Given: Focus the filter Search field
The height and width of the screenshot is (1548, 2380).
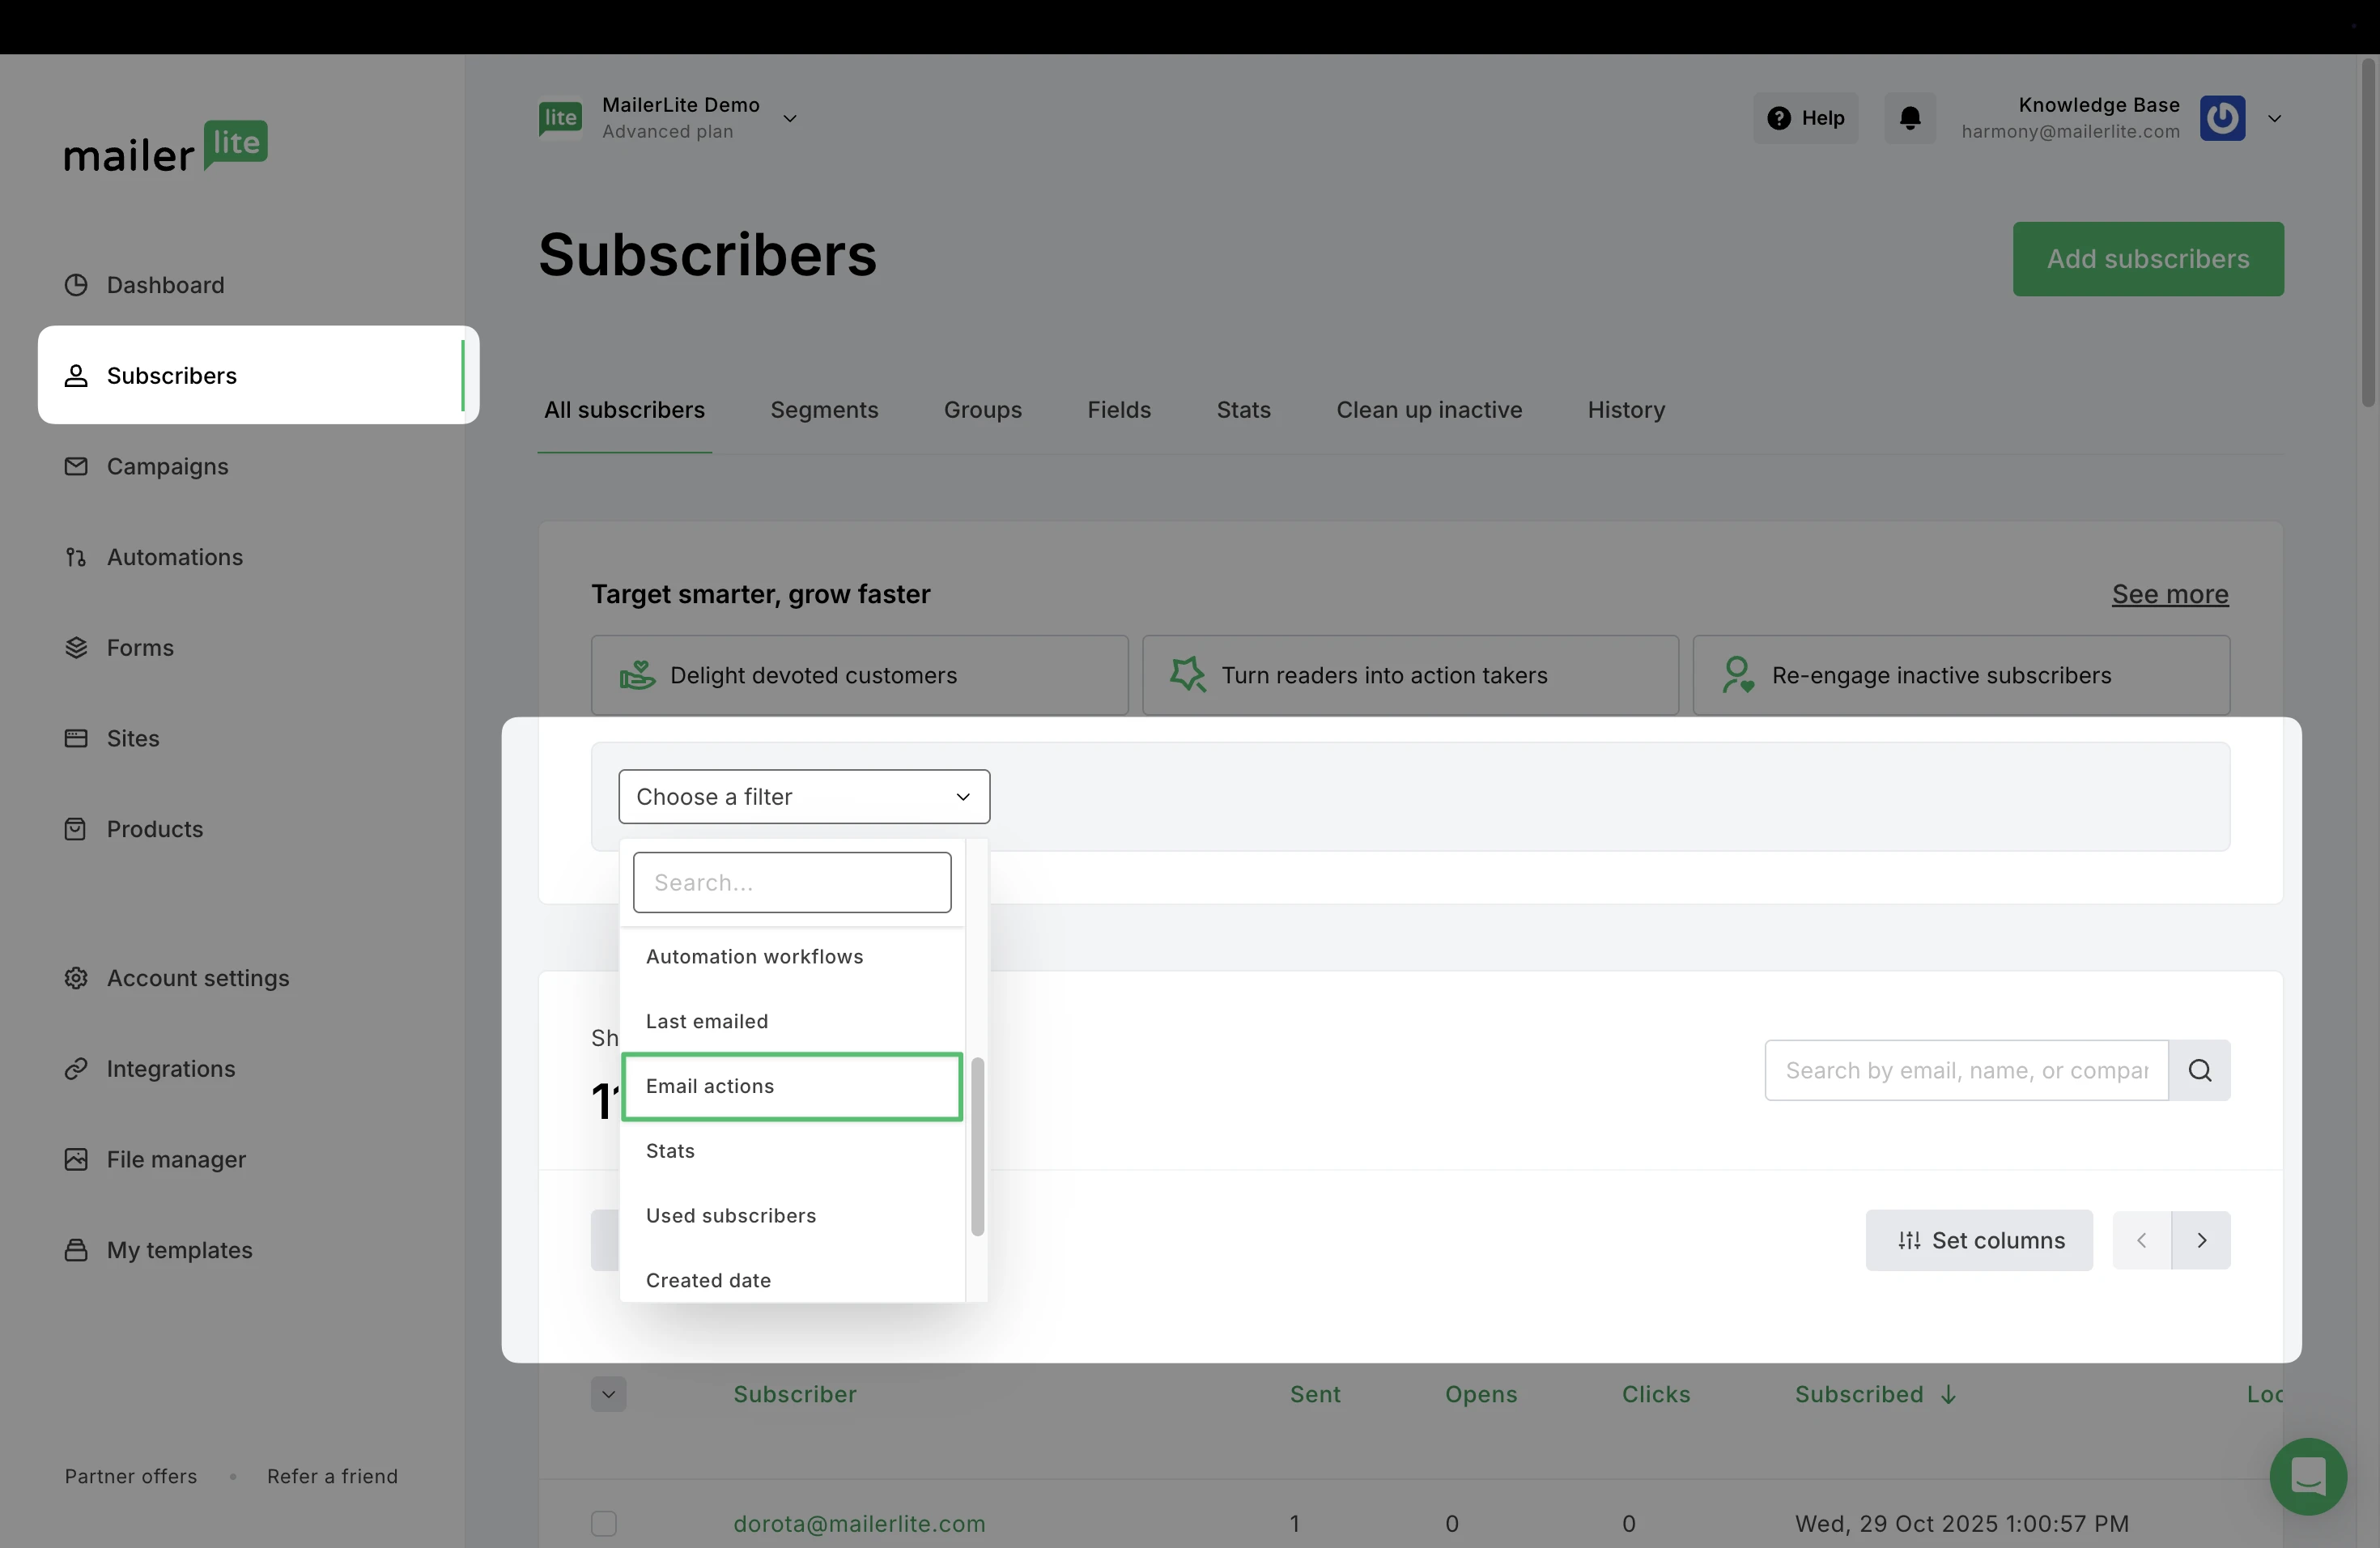Looking at the screenshot, I should (x=791, y=882).
